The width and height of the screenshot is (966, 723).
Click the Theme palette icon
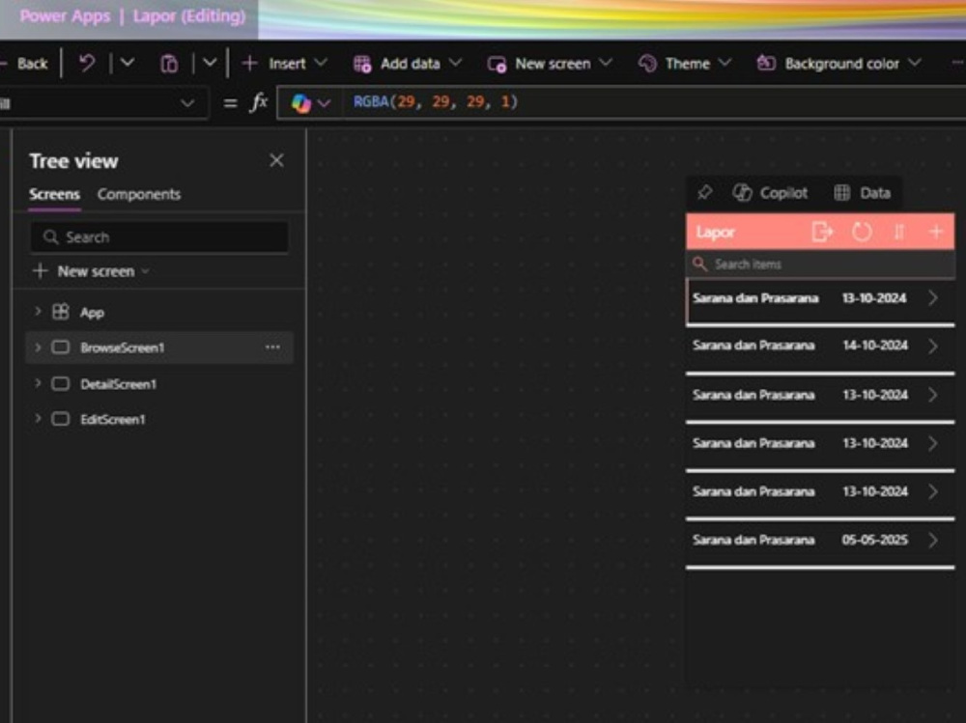coord(647,64)
